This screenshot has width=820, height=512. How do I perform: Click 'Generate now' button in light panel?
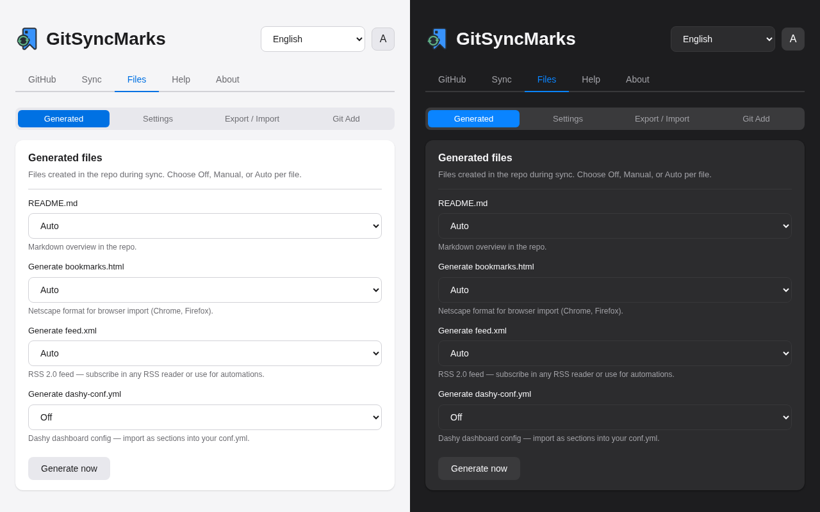tap(69, 468)
